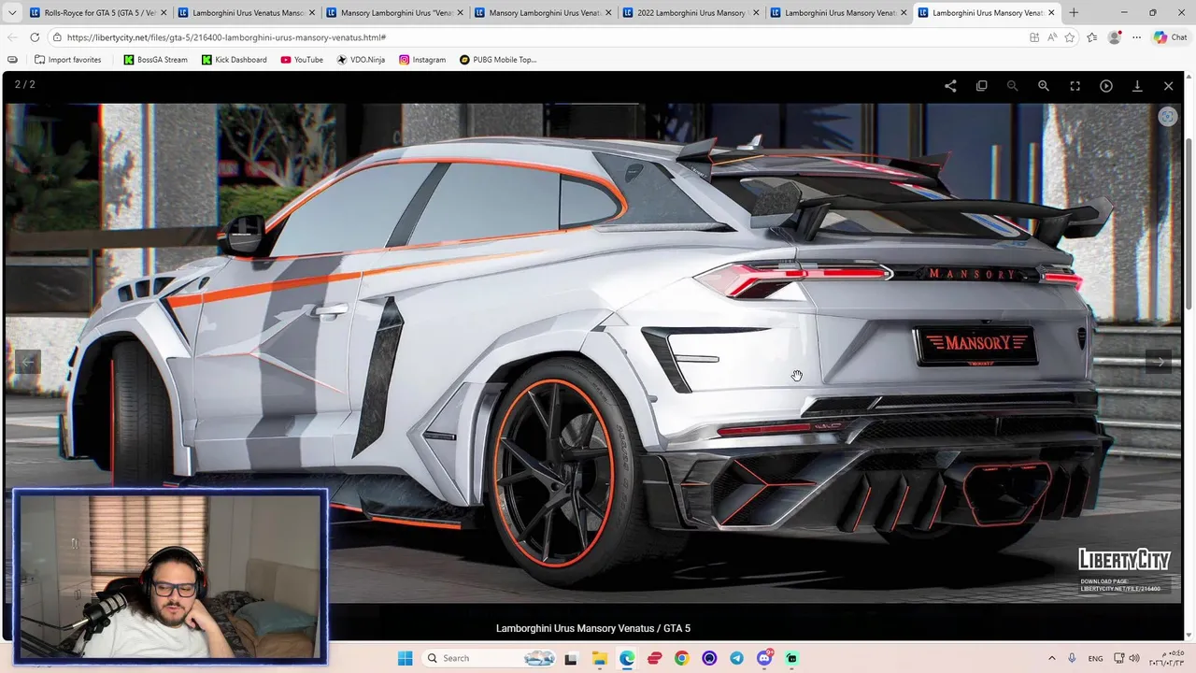This screenshot has width=1196, height=673.
Task: View site information via the padlock icon
Action: point(57,37)
